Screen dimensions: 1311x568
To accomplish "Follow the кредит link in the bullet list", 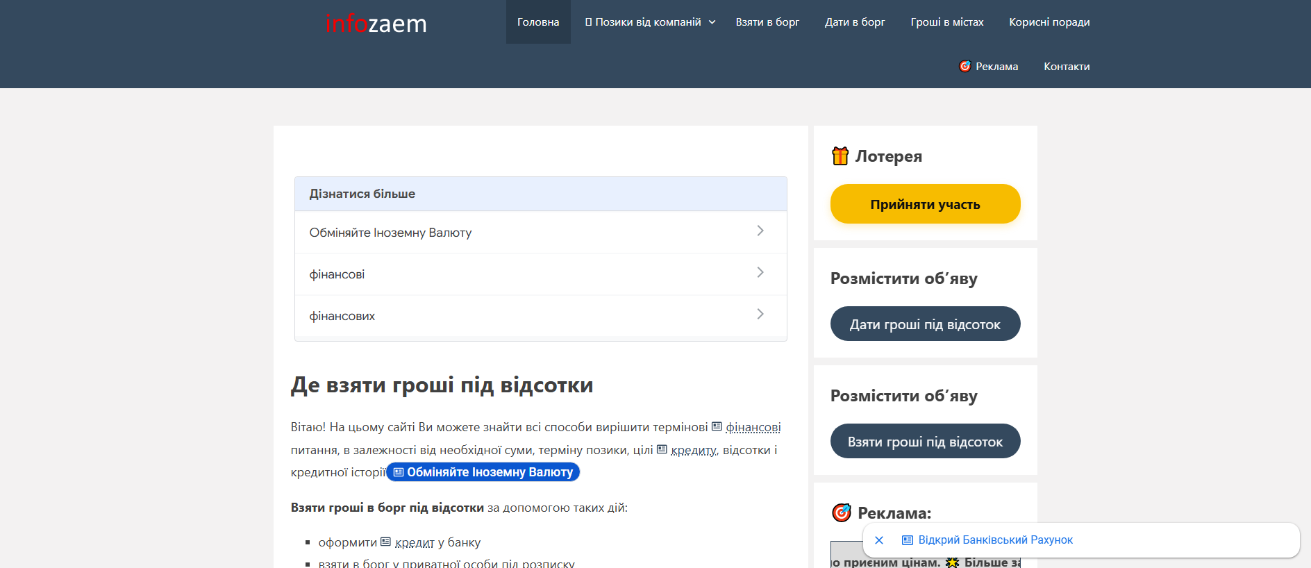I will click(415, 542).
